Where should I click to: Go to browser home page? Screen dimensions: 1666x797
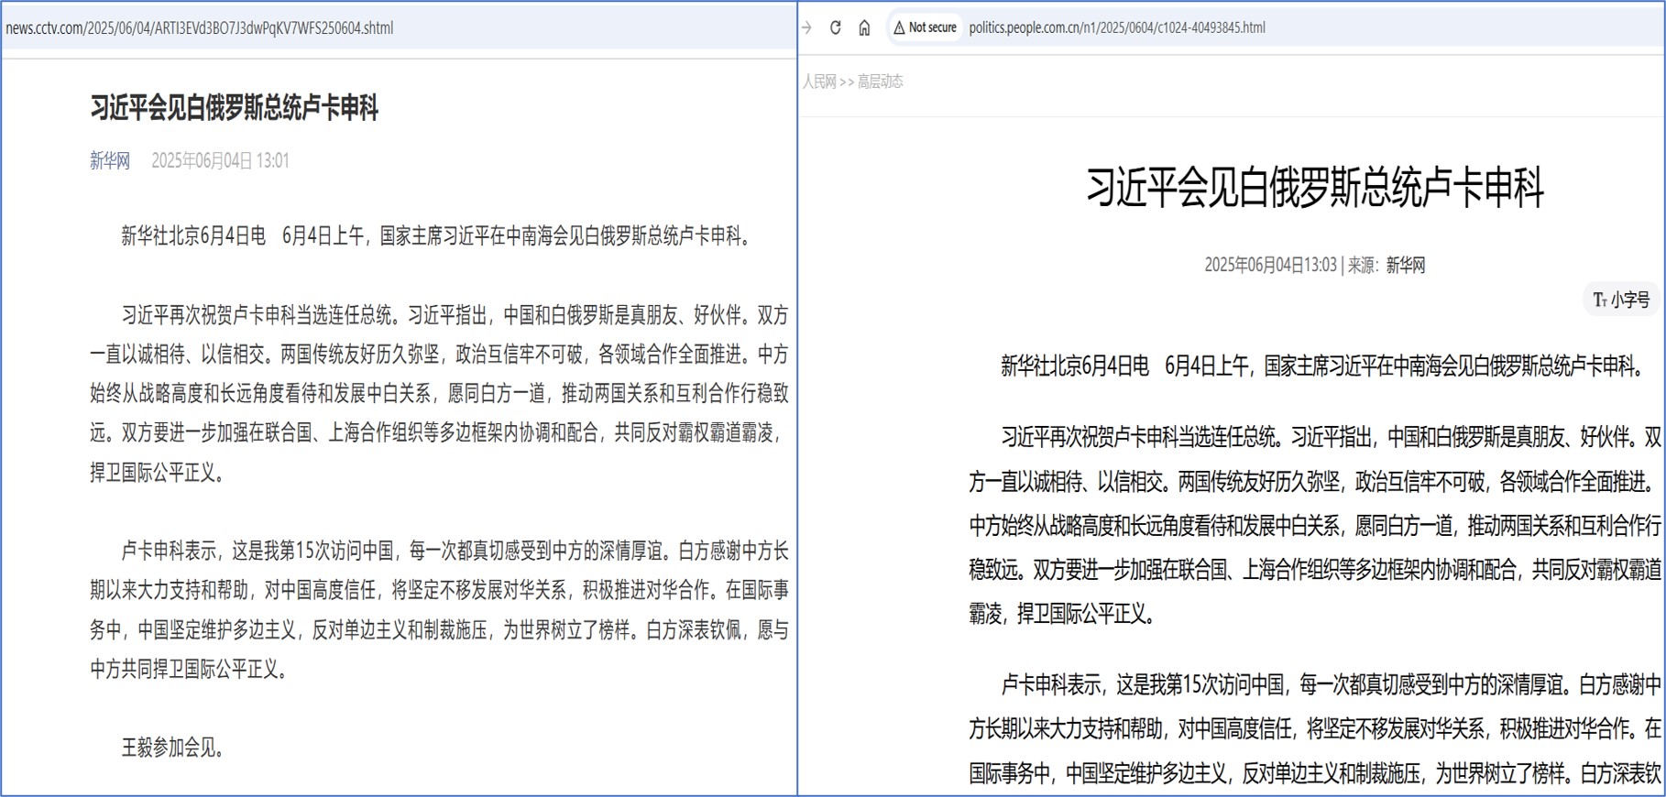click(x=864, y=27)
